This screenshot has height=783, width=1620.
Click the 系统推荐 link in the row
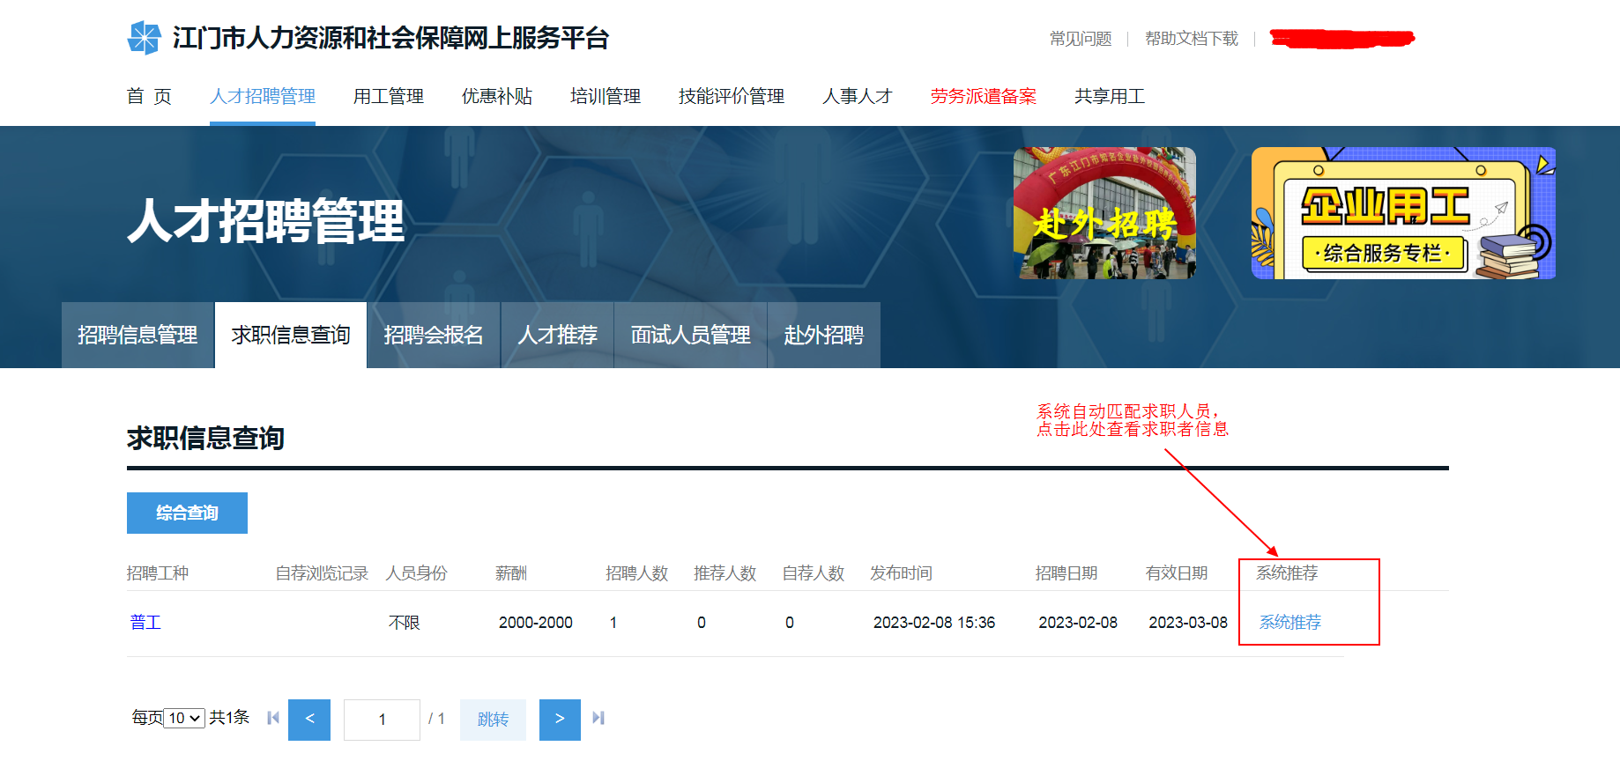pyautogui.click(x=1289, y=623)
